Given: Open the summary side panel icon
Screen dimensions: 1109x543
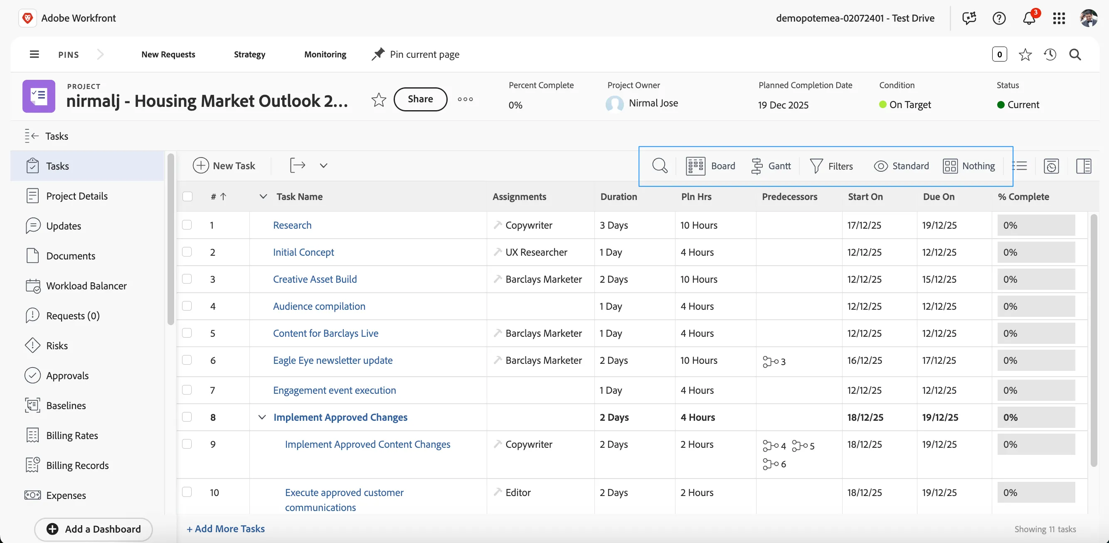Looking at the screenshot, I should coord(1083,166).
